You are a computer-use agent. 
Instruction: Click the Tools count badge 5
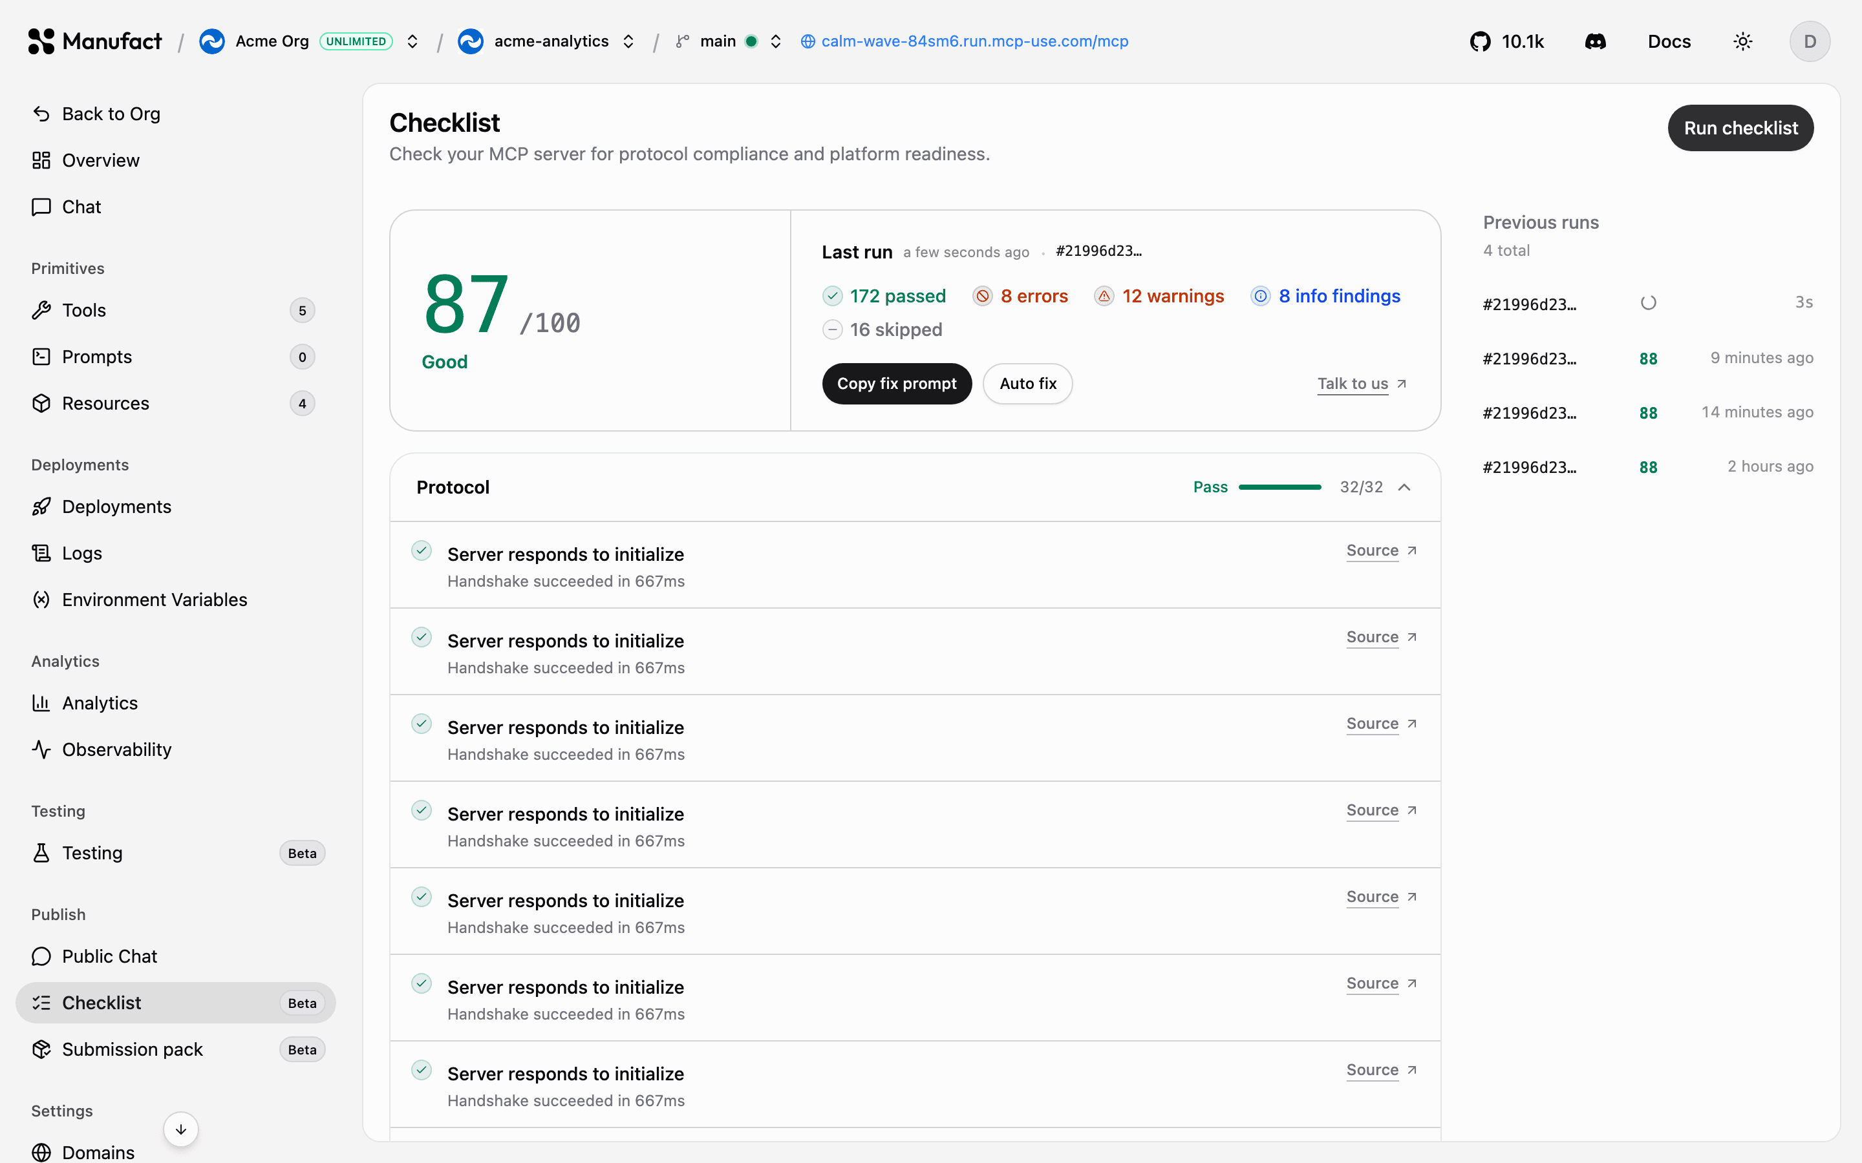pyautogui.click(x=302, y=310)
